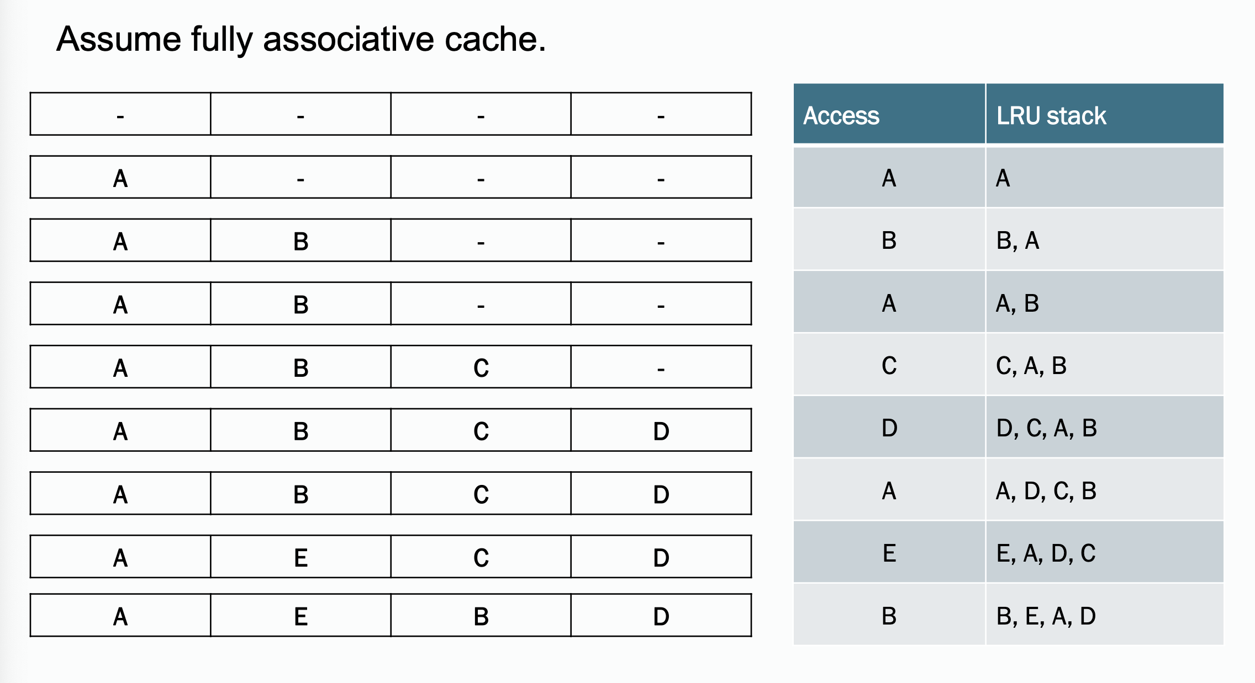Click block A in bottom cache row

pyautogui.click(x=120, y=615)
